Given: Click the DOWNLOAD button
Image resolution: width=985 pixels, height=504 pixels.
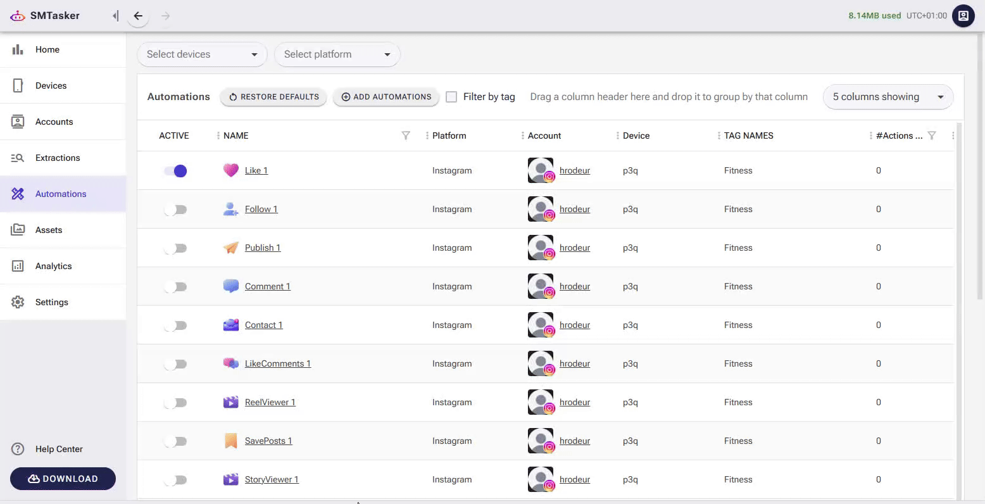Looking at the screenshot, I should tap(63, 479).
